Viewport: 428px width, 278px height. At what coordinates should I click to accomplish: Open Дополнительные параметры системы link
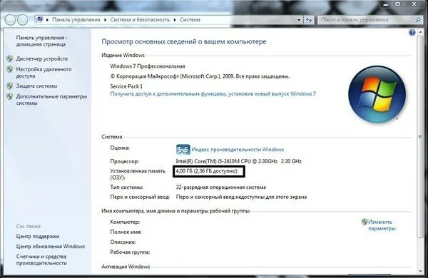51,100
